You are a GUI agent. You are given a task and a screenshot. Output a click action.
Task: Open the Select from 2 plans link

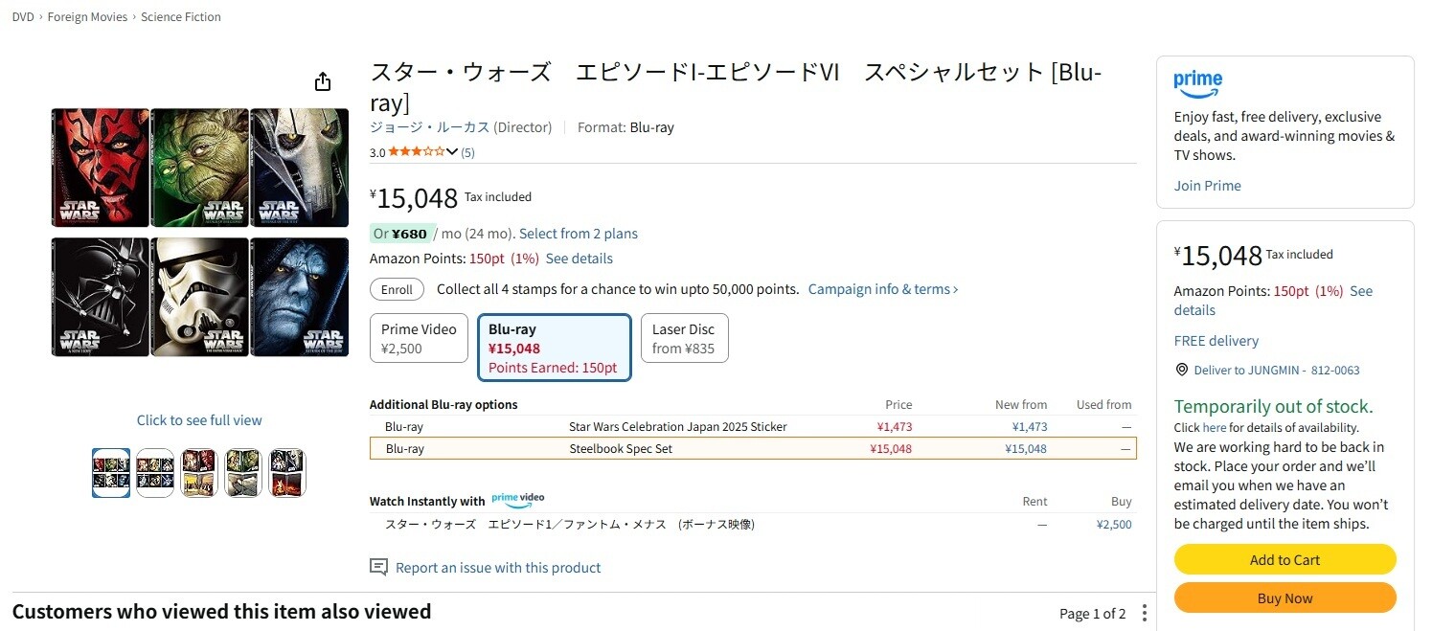pyautogui.click(x=578, y=234)
